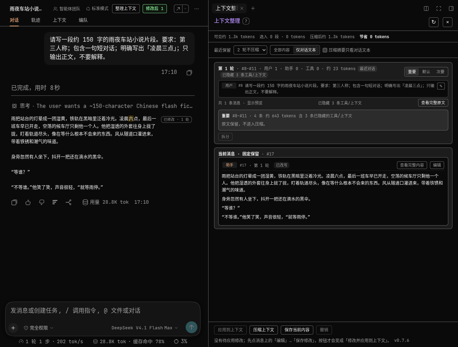Give the reply a thumbs down
Screen dimensions: 458x347
[x=42, y=202]
